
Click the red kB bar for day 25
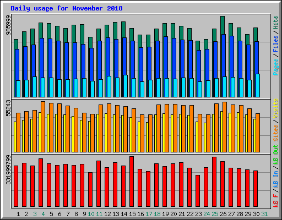click(214, 182)
